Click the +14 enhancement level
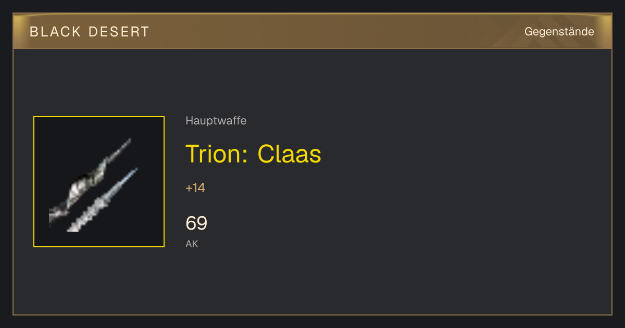625x328 pixels. (195, 188)
